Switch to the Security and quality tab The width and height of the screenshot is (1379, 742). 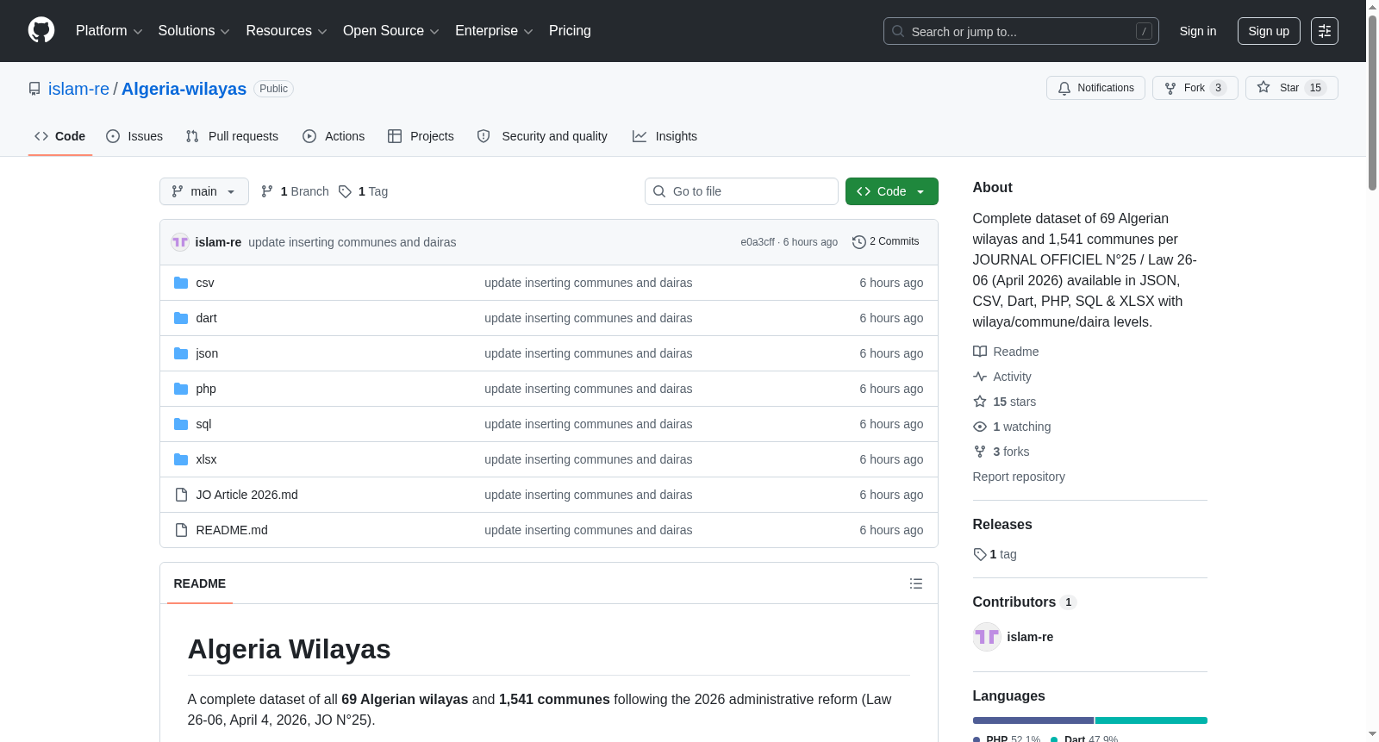542,136
